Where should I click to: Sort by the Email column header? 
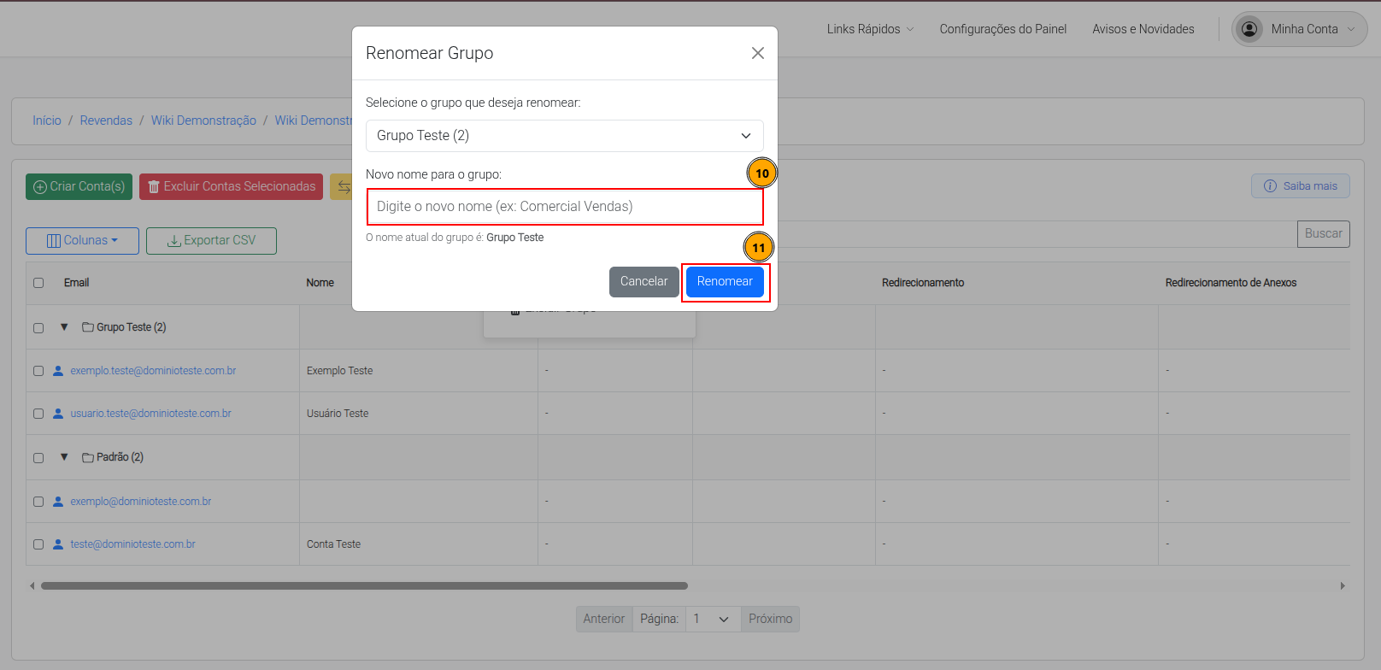pos(76,283)
